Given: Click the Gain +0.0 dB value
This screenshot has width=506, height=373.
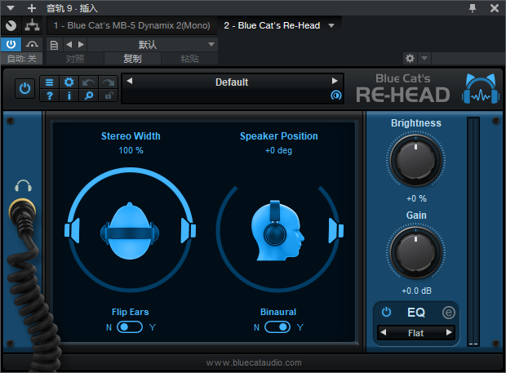Looking at the screenshot, I should click(416, 291).
